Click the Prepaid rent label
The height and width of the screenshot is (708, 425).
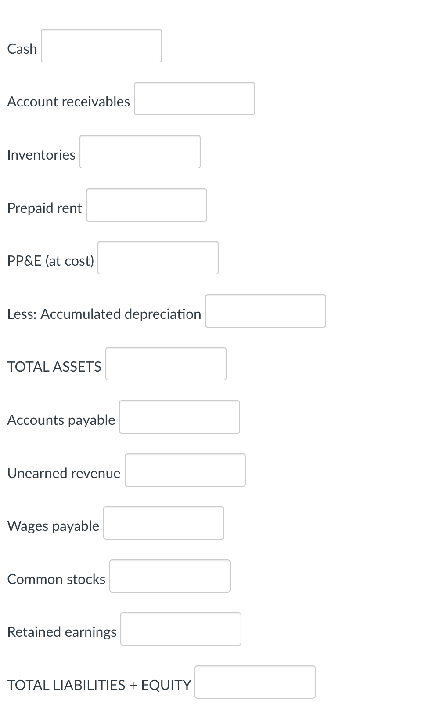44,208
